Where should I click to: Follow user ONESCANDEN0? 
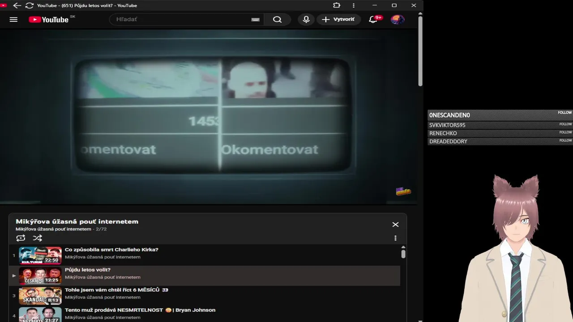[565, 113]
